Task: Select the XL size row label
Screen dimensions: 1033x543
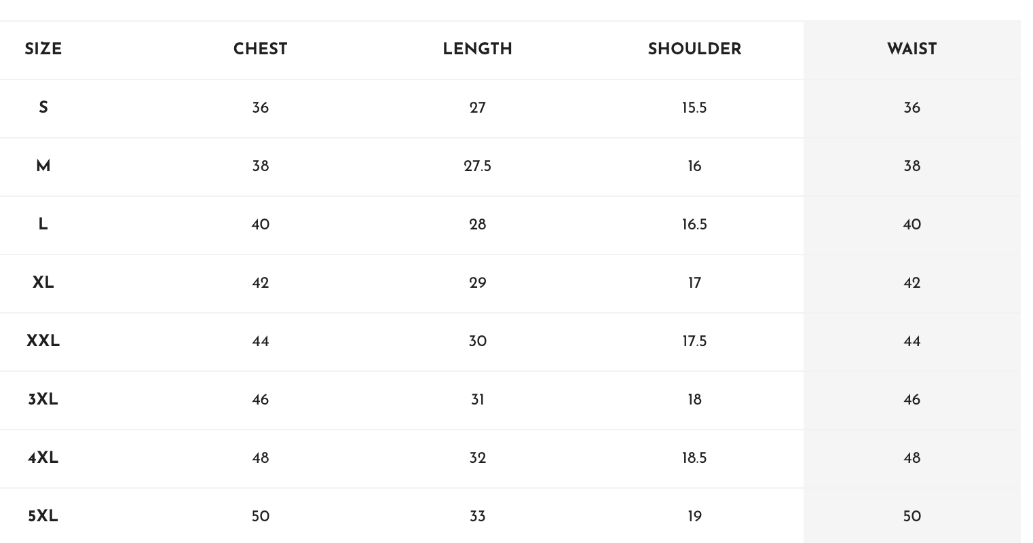Action: pos(43,283)
